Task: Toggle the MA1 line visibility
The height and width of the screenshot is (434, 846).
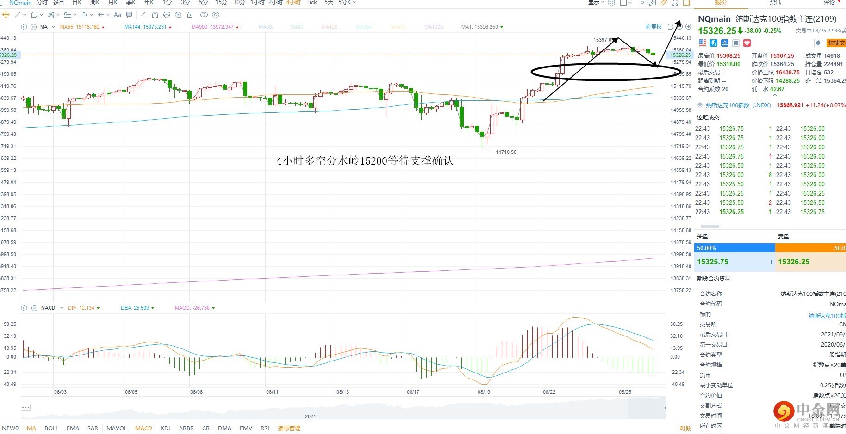Action: (482, 27)
